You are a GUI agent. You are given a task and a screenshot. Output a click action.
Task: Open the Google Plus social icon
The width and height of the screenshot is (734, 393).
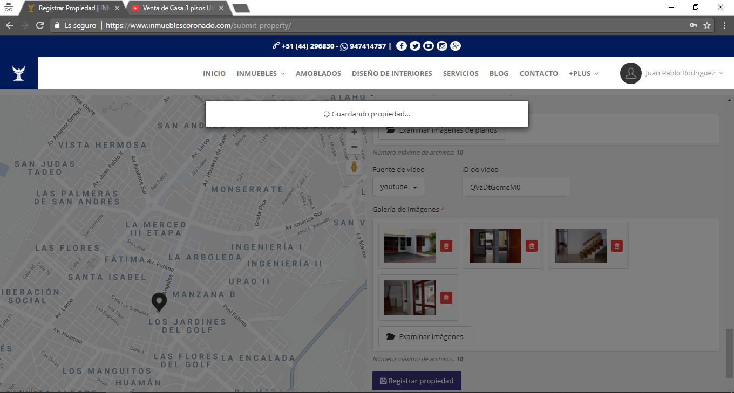456,46
